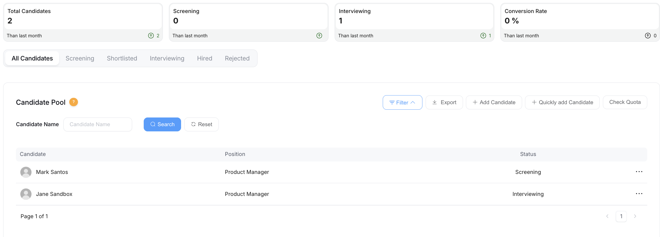Screen dimensions: 660x237
Task: Export the candidate list
Action: pyautogui.click(x=444, y=102)
